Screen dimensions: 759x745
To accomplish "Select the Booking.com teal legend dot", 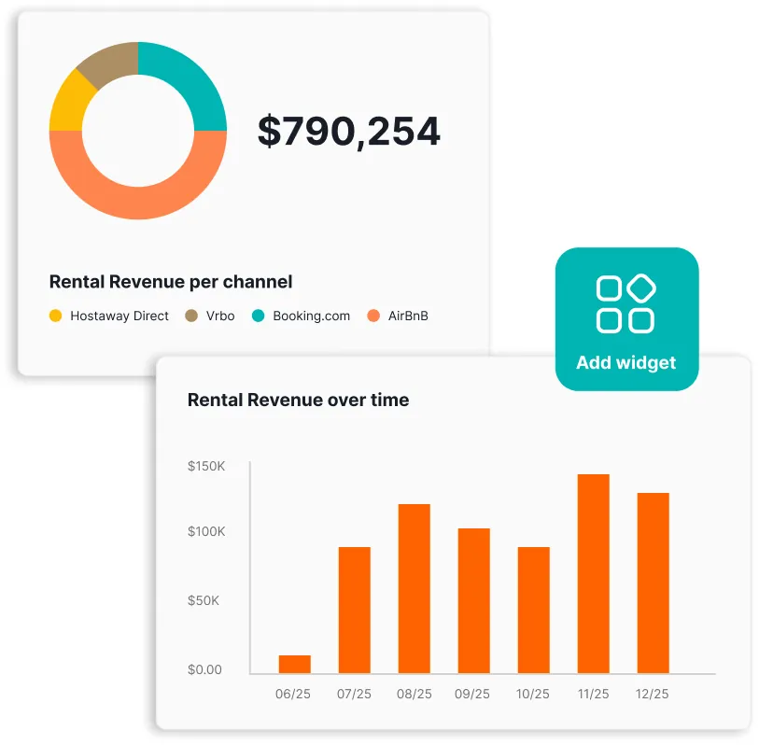I will tap(259, 316).
